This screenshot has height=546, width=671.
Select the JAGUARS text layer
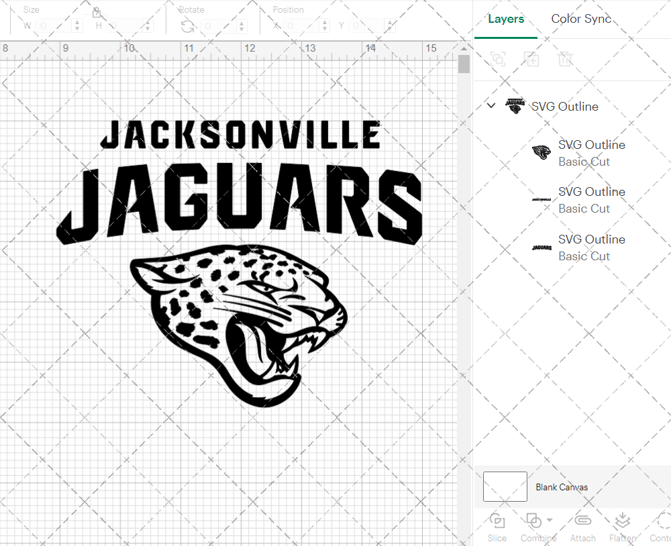(x=590, y=248)
